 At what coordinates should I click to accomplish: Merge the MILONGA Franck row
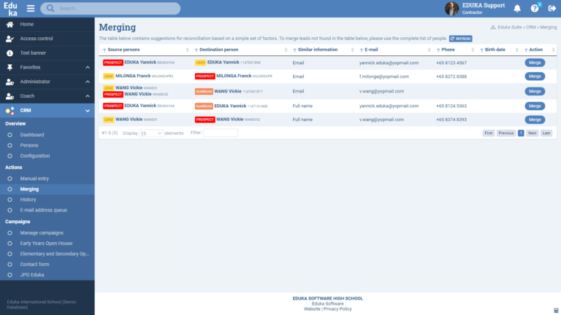(x=535, y=77)
